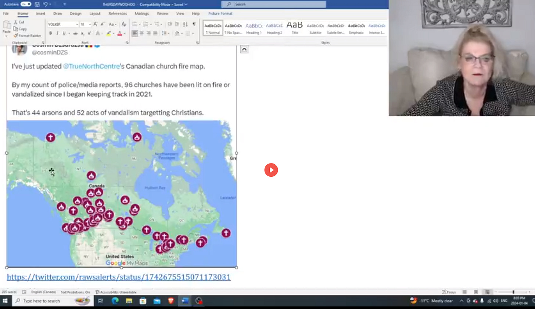Click the Search box in title bar
Screen dimensions: 535x309
pyautogui.click(x=273, y=4)
